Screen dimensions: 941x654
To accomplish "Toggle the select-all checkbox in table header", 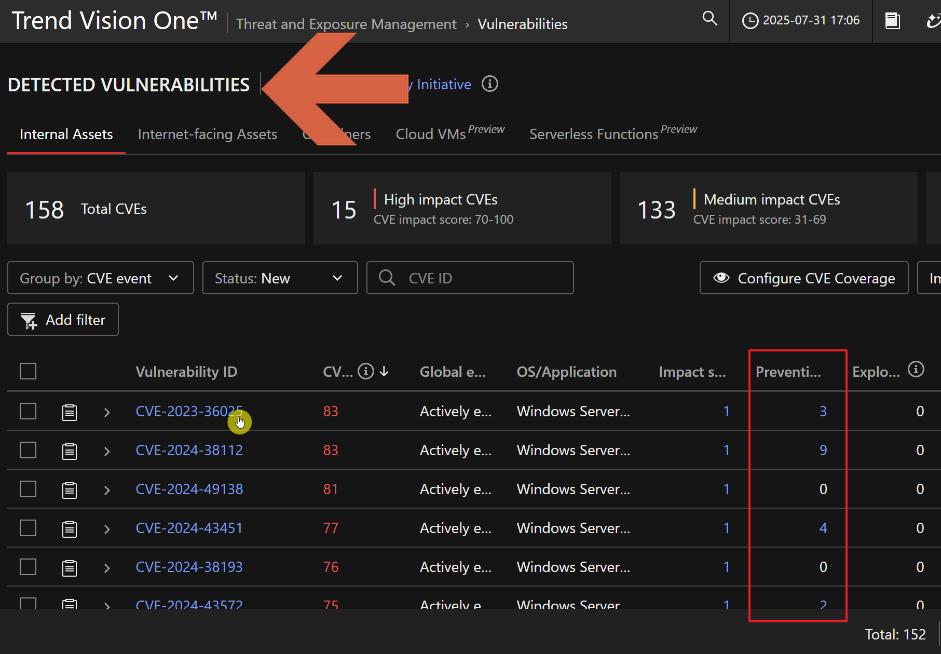I will (28, 371).
